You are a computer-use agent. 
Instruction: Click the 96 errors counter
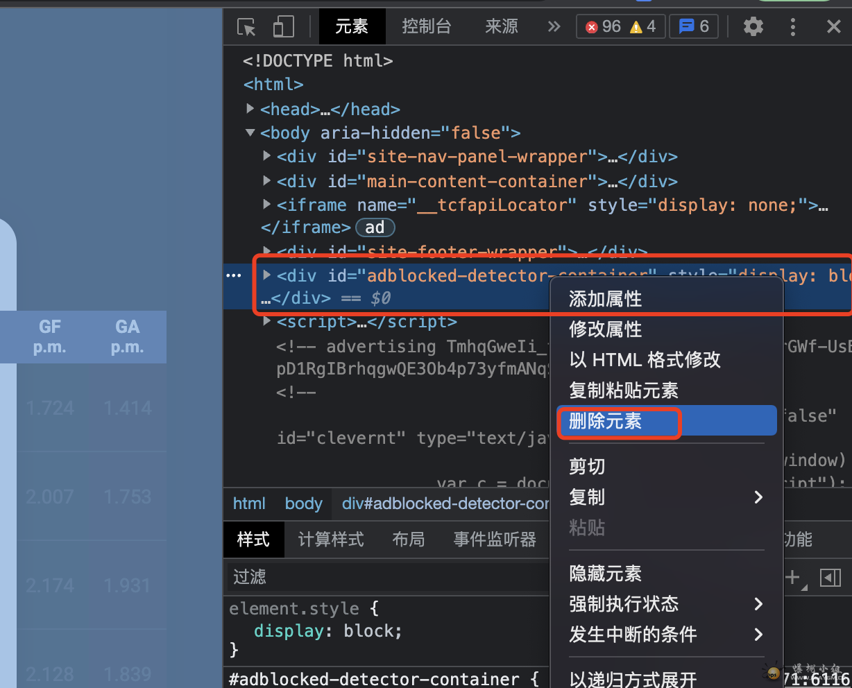coord(603,26)
